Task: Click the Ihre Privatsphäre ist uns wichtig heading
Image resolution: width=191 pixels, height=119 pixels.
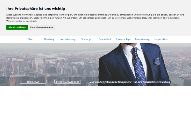Action: click(36, 9)
